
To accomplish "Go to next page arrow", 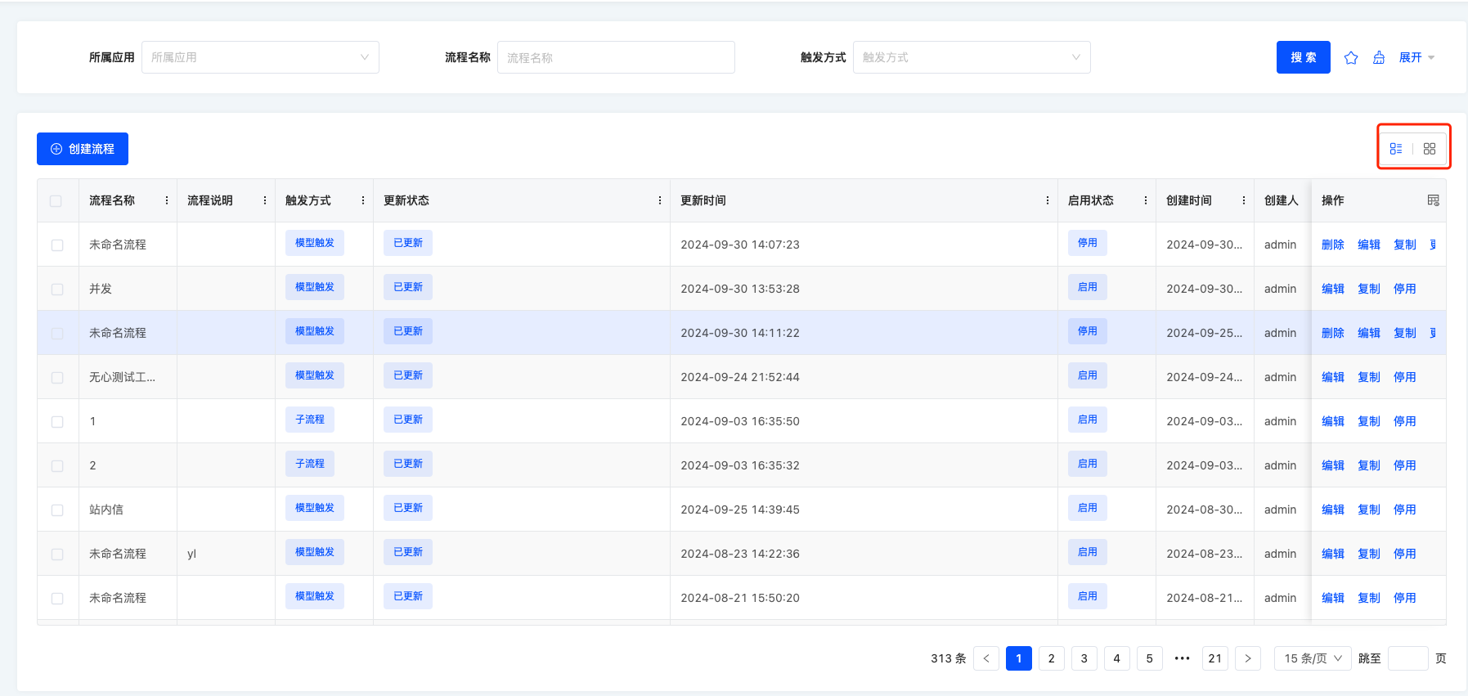I will point(1247,658).
